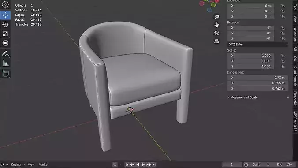Select the Rotate tool
This screenshot has width=298, height=168.
(5, 24)
